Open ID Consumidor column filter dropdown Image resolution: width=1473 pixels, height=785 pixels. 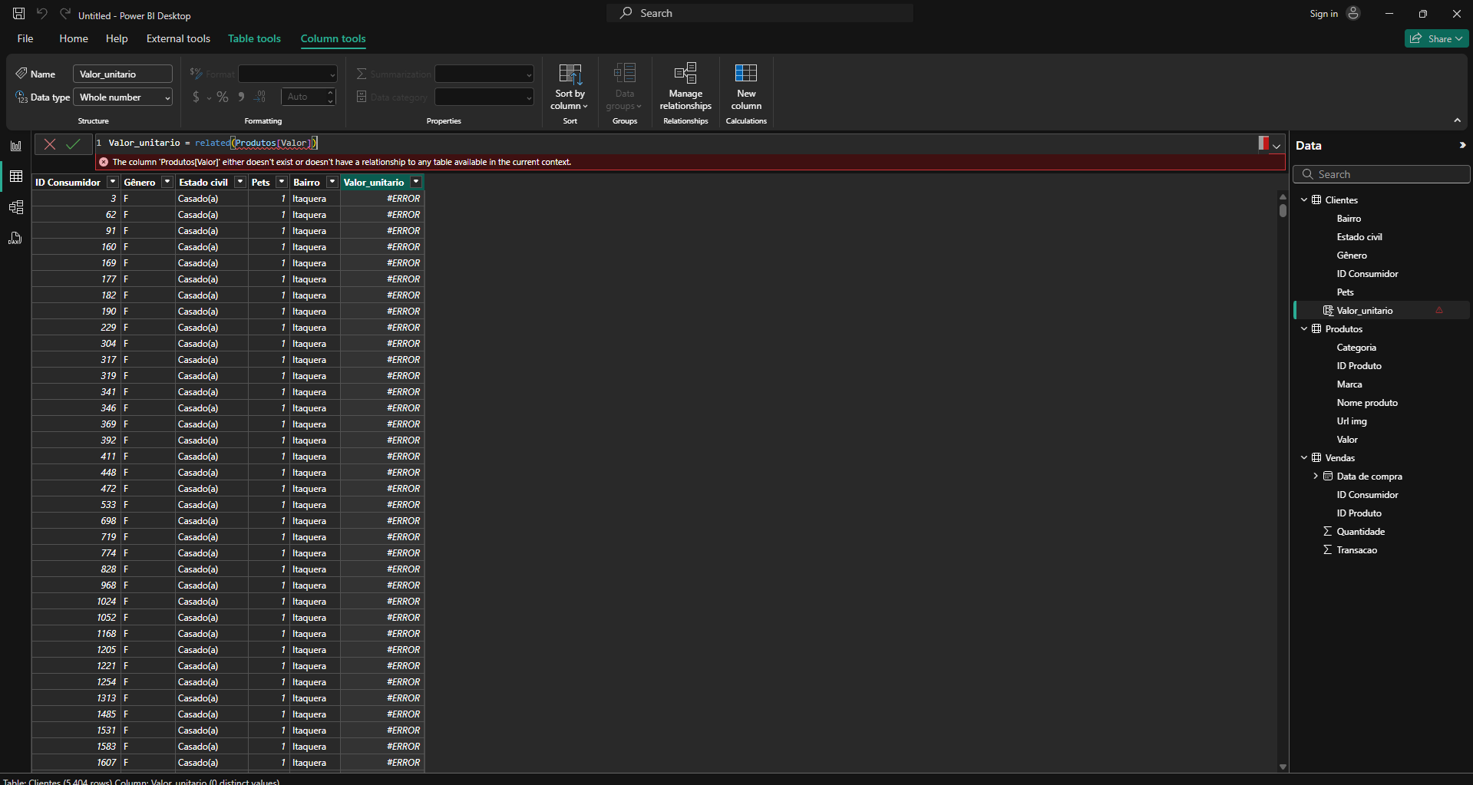(113, 182)
